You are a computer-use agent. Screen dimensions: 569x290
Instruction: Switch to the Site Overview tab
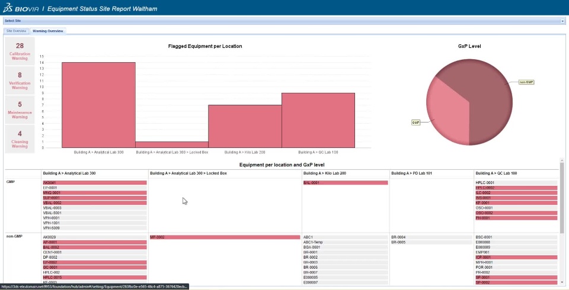tap(17, 31)
